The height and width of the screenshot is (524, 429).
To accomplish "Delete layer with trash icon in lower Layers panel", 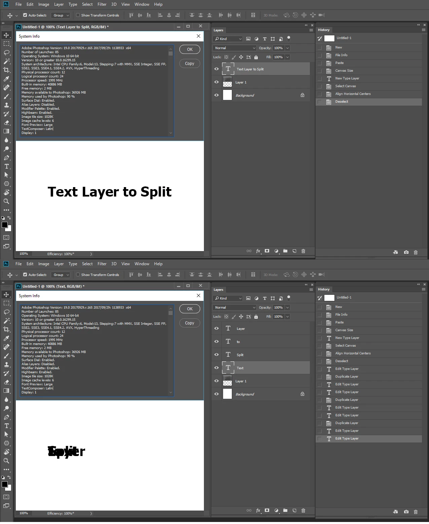I will (303, 511).
